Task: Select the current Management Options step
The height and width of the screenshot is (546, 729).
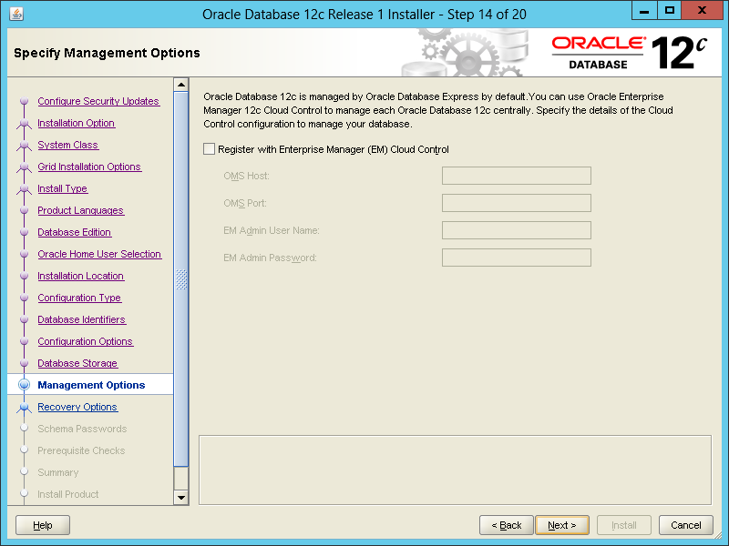Action: point(91,385)
